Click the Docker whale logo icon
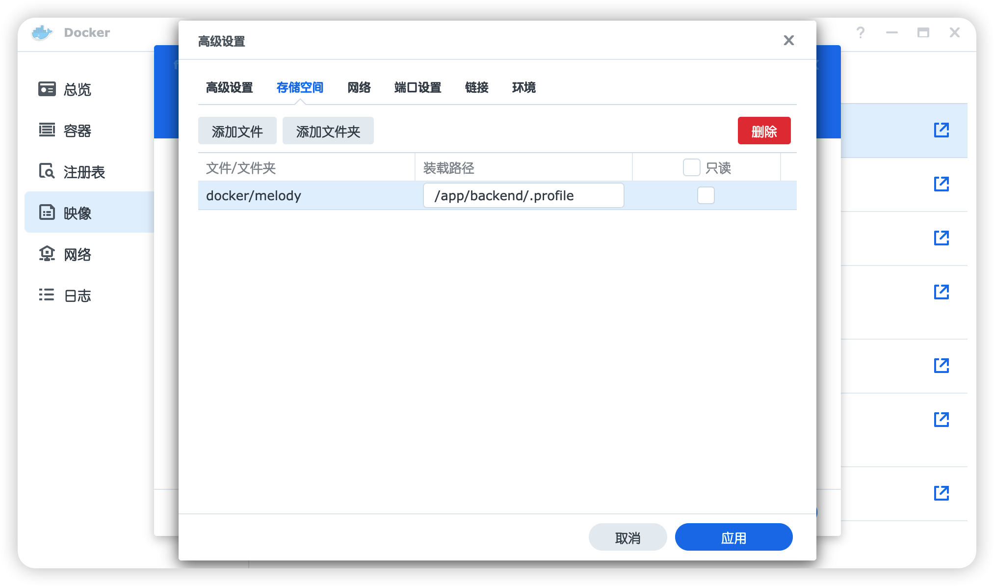Image resolution: width=994 pixels, height=586 pixels. coord(42,33)
